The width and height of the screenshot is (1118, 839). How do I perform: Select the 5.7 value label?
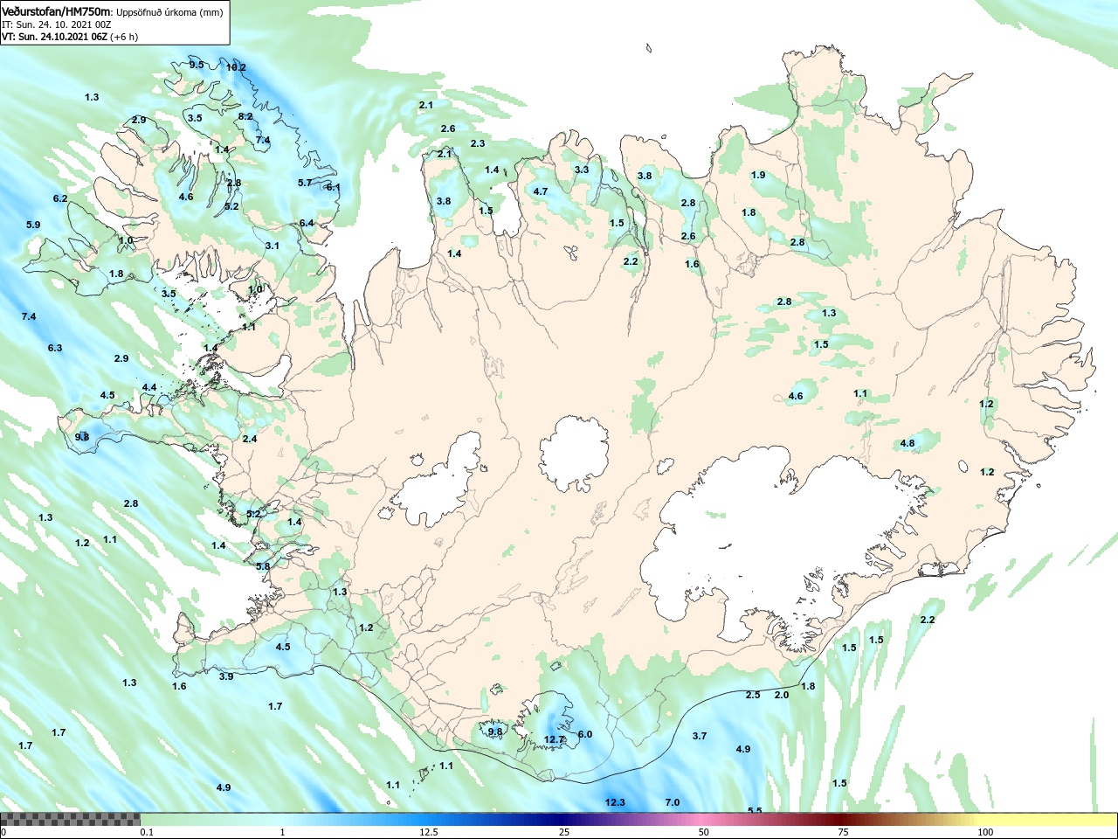pyautogui.click(x=305, y=183)
